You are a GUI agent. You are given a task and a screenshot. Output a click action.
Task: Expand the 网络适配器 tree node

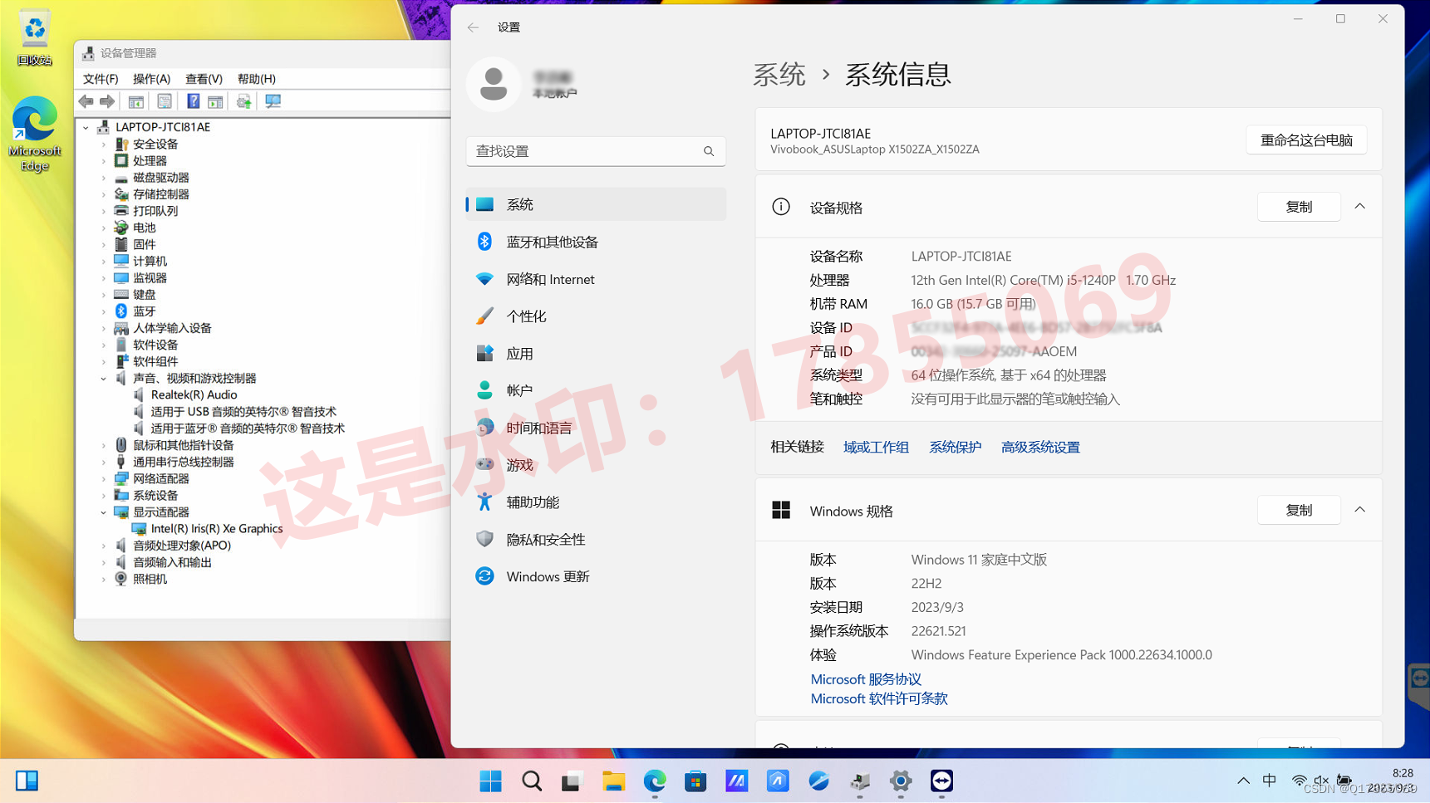(x=104, y=479)
